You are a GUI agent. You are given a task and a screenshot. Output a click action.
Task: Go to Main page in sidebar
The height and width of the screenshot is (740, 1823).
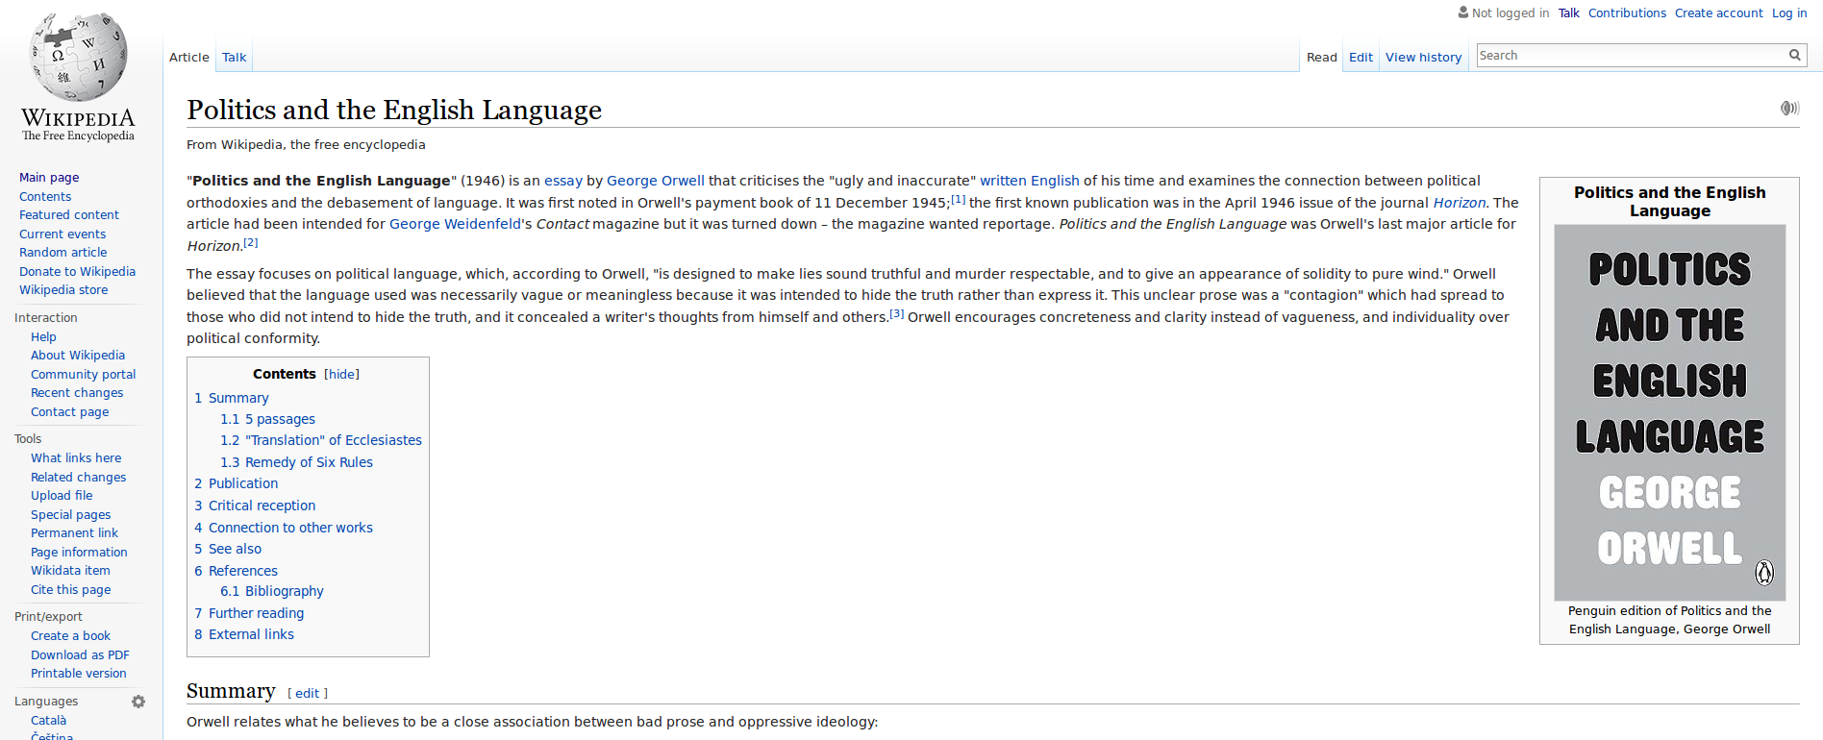pyautogui.click(x=49, y=178)
